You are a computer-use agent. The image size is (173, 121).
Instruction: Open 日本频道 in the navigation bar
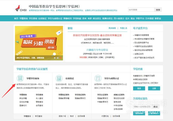pyautogui.click(x=150, y=18)
